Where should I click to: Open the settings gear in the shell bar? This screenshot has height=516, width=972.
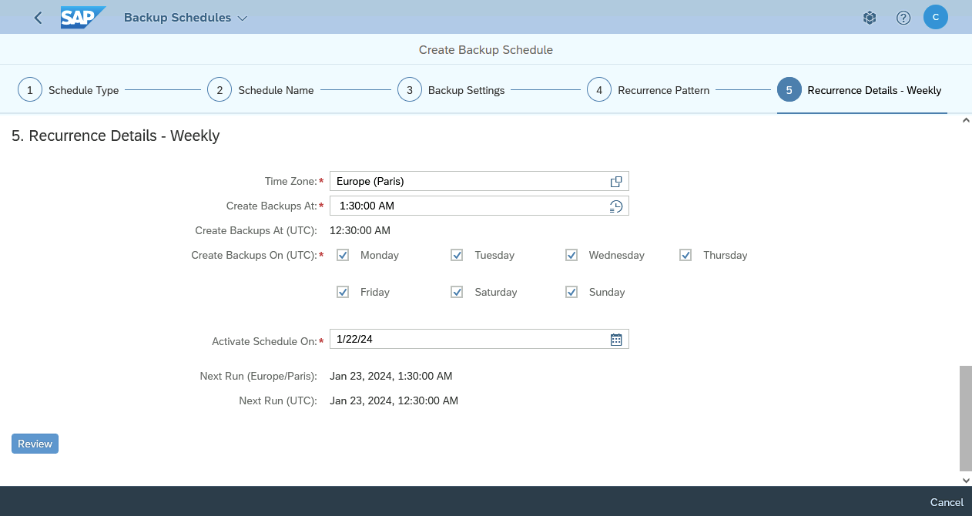(869, 17)
